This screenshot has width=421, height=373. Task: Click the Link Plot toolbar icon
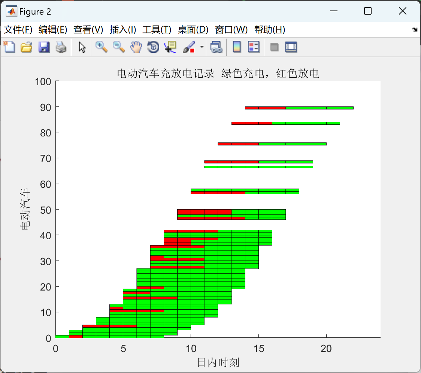coord(216,47)
